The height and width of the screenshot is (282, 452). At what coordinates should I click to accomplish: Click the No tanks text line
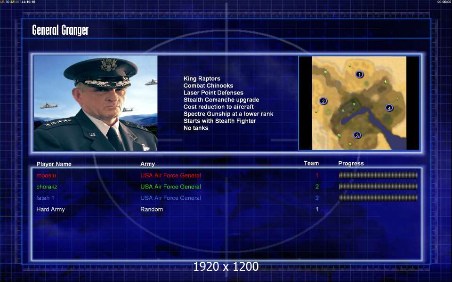click(x=196, y=128)
